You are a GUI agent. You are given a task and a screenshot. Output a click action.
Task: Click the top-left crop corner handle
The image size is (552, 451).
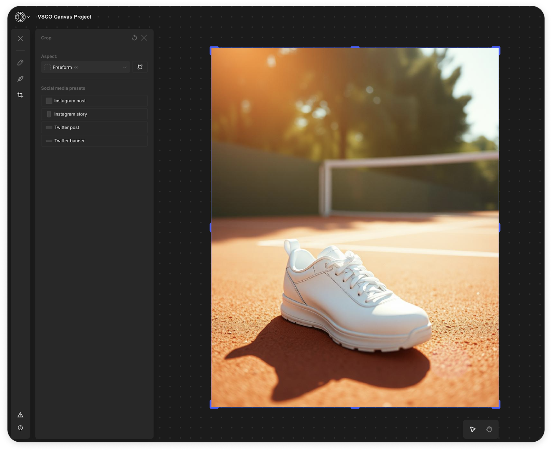pos(213,50)
